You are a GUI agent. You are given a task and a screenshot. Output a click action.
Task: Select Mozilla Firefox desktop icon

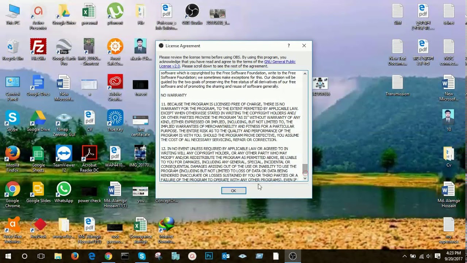pyautogui.click(x=12, y=159)
